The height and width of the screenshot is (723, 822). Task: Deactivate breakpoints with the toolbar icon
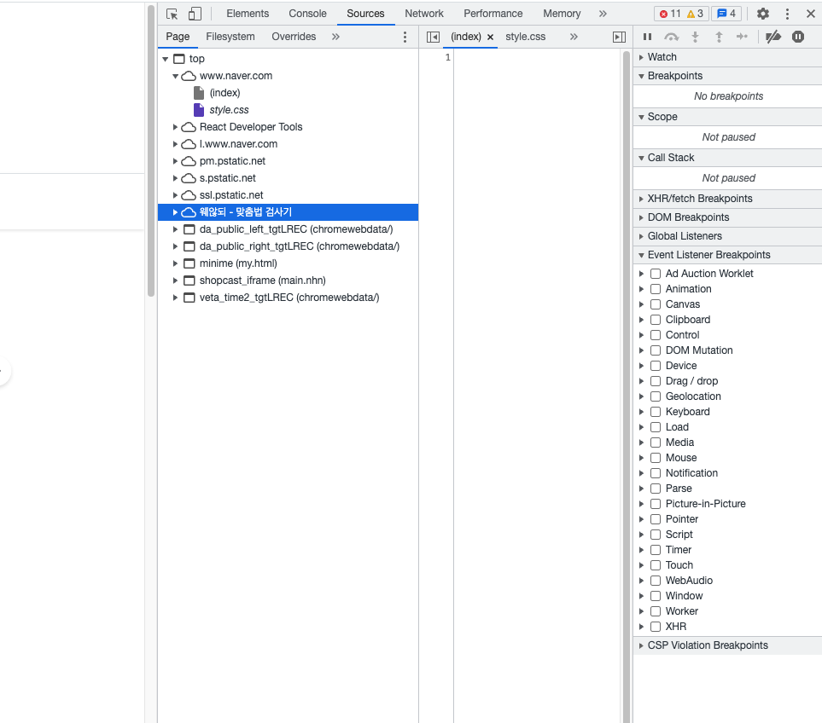[773, 37]
